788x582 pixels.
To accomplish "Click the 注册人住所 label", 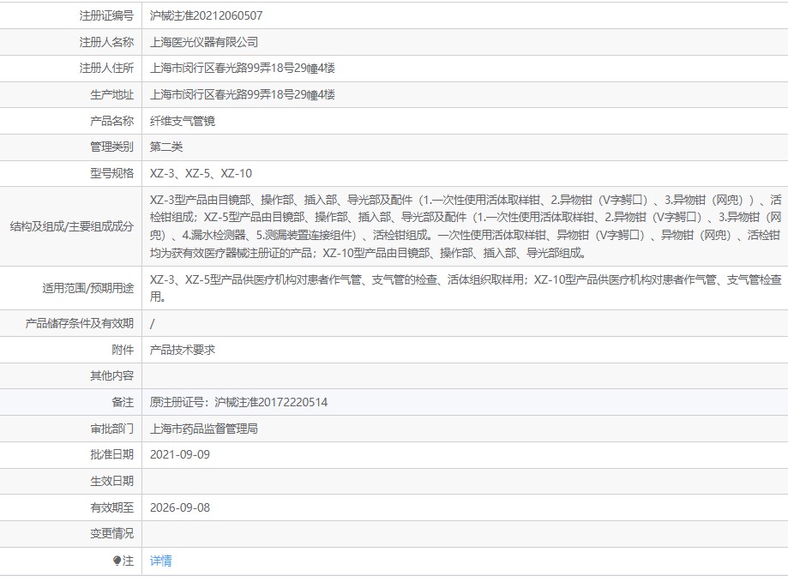I will (x=106, y=69).
